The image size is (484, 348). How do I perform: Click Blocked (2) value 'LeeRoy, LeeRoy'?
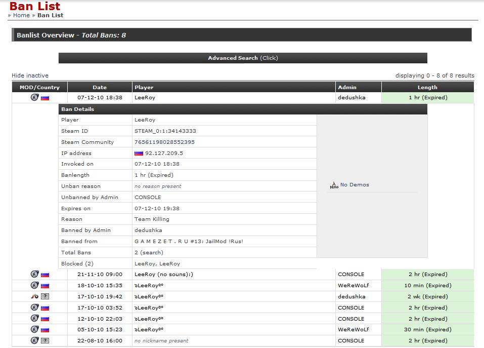coord(157,263)
